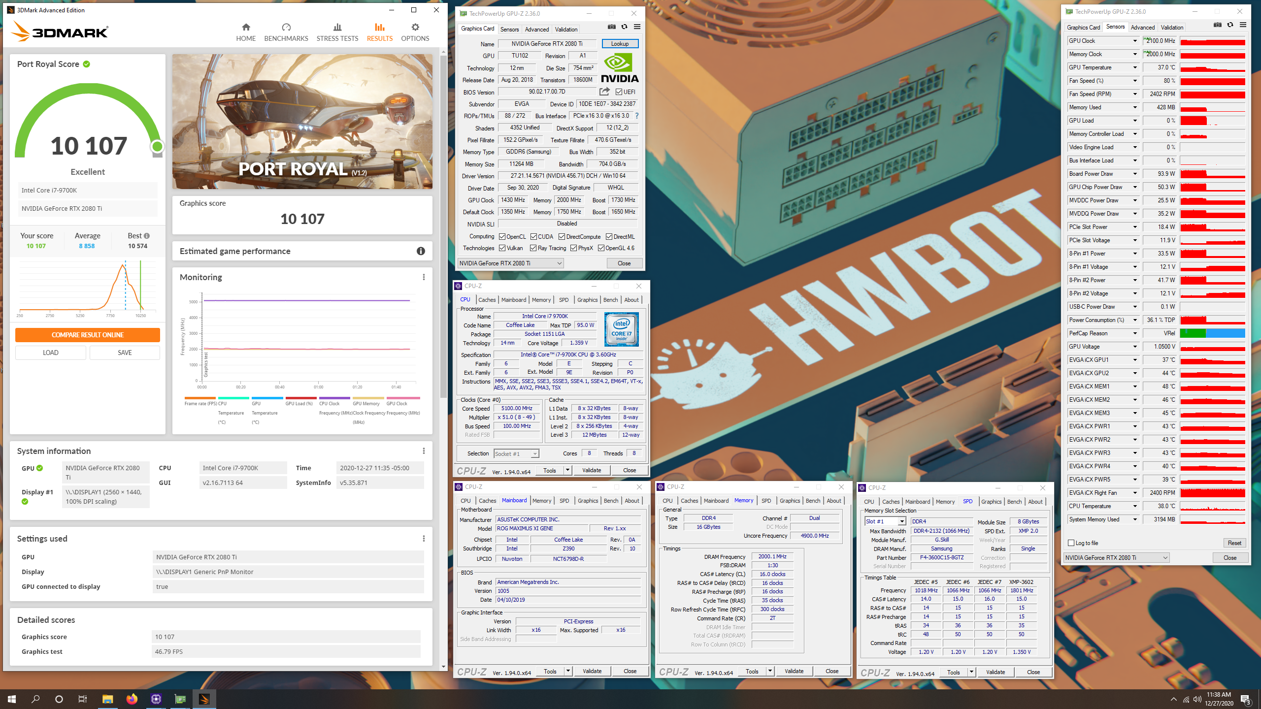Image resolution: width=1261 pixels, height=709 pixels.
Task: Toggle the Ray Tracing checkbox in GPU-Z
Action: point(533,248)
